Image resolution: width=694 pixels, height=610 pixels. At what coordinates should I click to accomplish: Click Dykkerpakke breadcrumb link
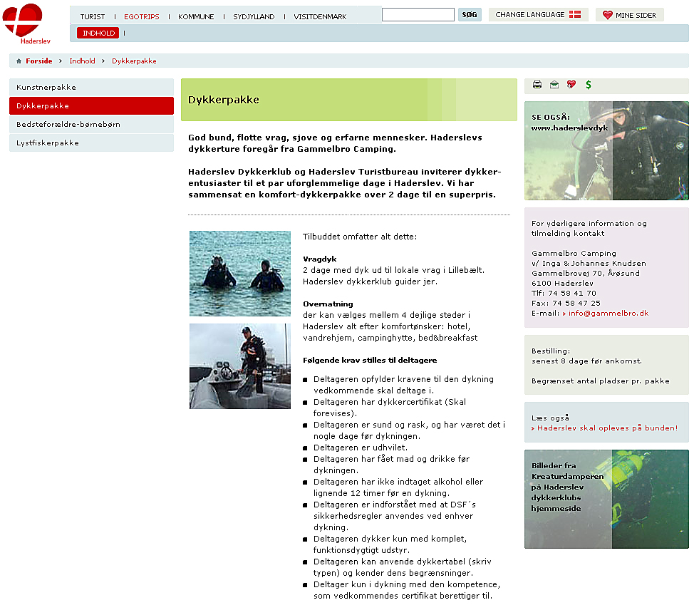click(134, 61)
